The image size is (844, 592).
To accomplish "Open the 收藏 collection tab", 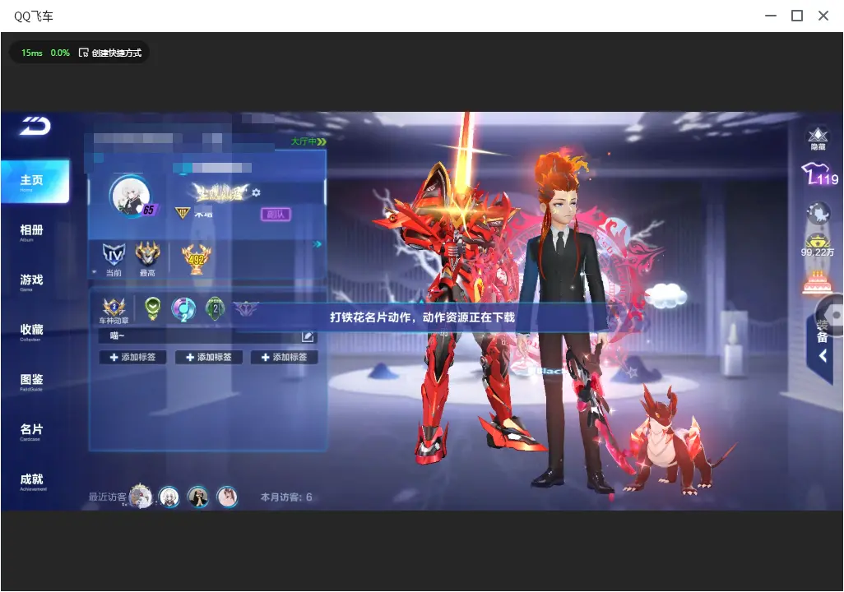I will tap(32, 331).
